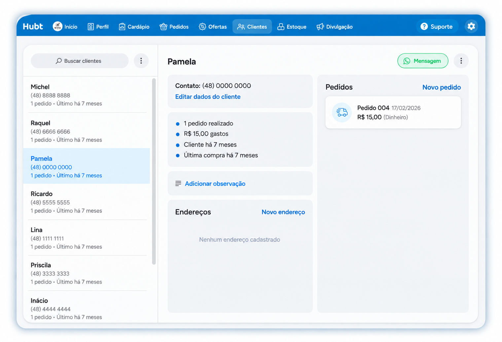Open Pamela's more options menu
This screenshot has height=342, width=502.
pyautogui.click(x=461, y=61)
